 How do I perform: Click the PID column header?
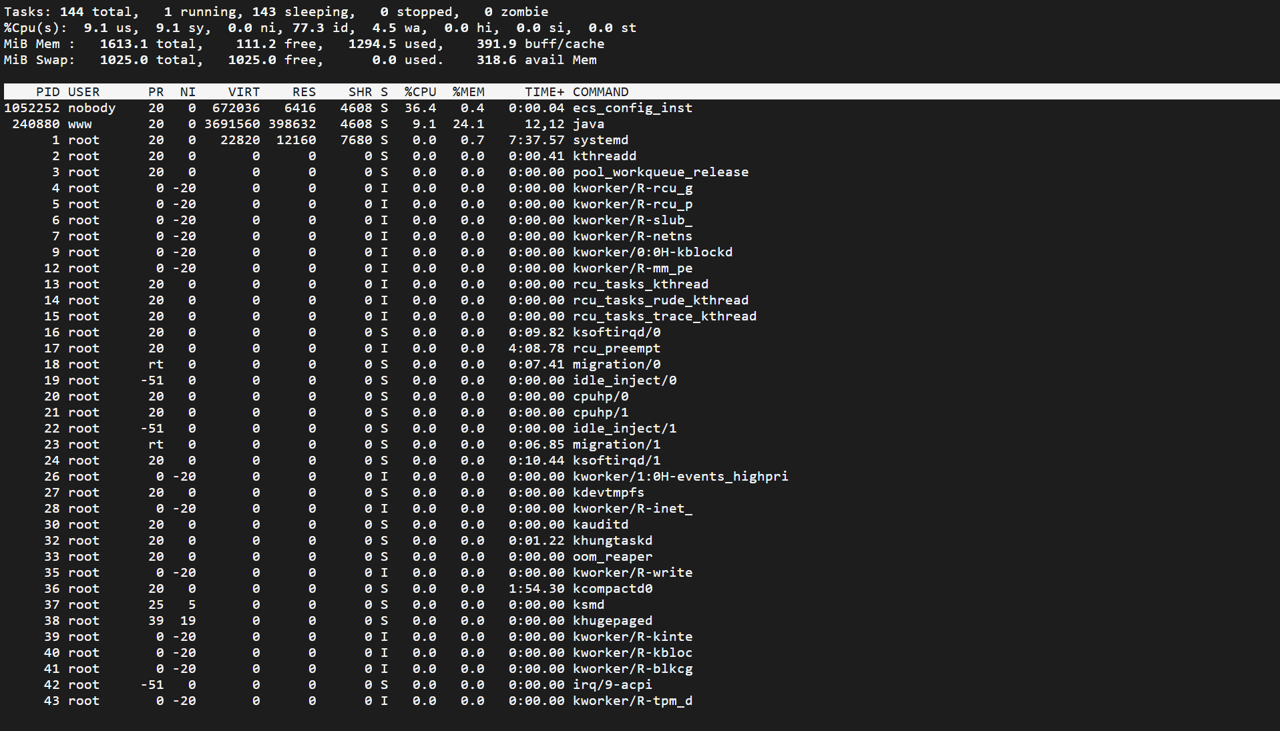(x=47, y=92)
